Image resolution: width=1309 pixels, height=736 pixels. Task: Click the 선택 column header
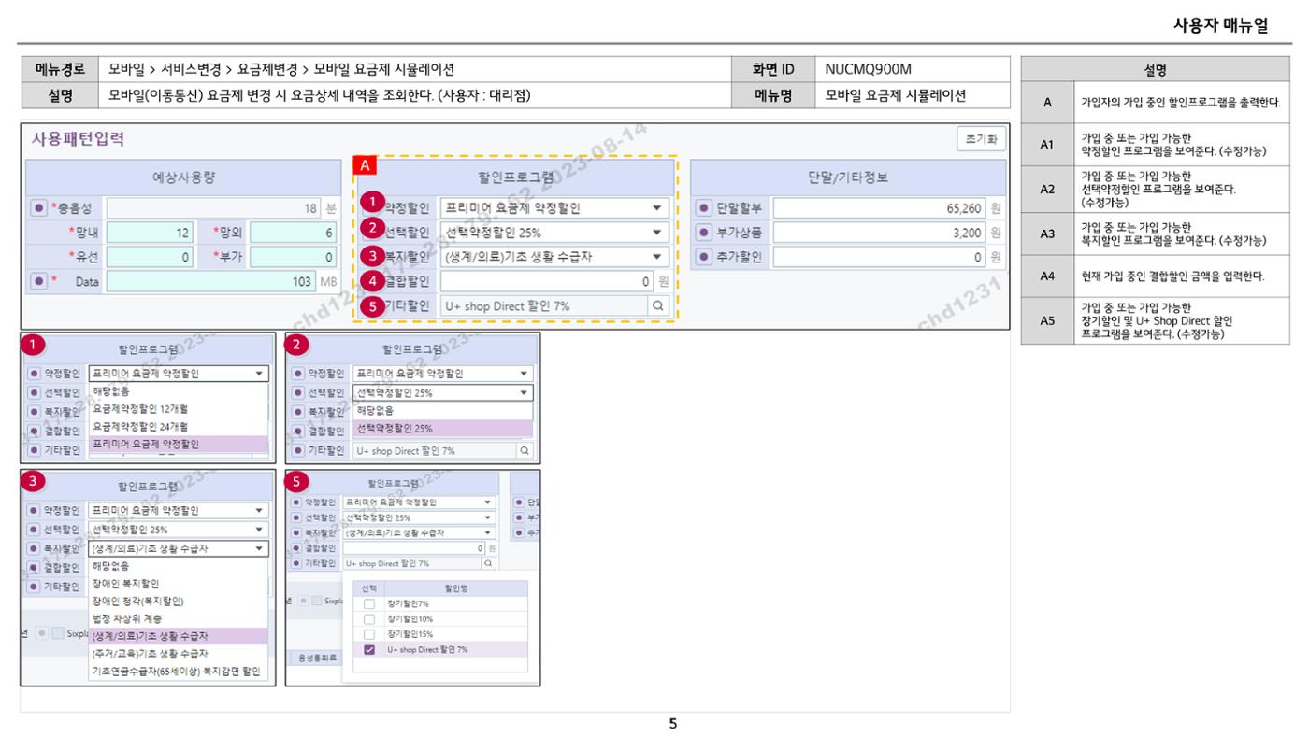[x=368, y=588]
